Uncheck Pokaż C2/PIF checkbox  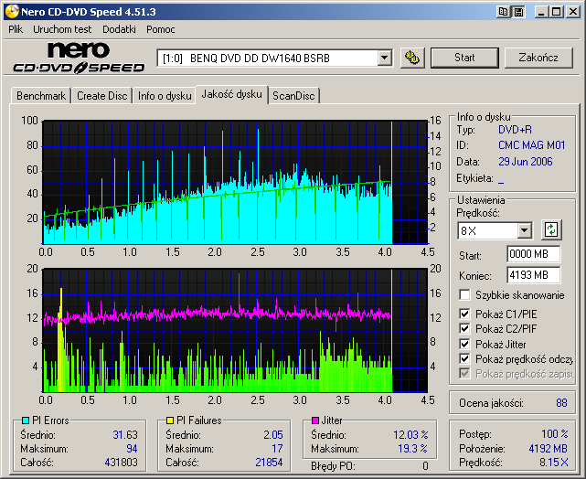(464, 329)
